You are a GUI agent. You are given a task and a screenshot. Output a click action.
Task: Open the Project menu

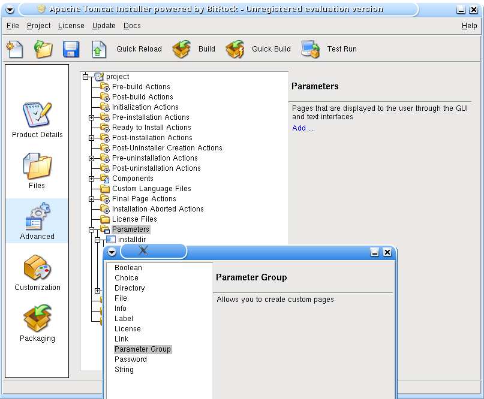38,26
